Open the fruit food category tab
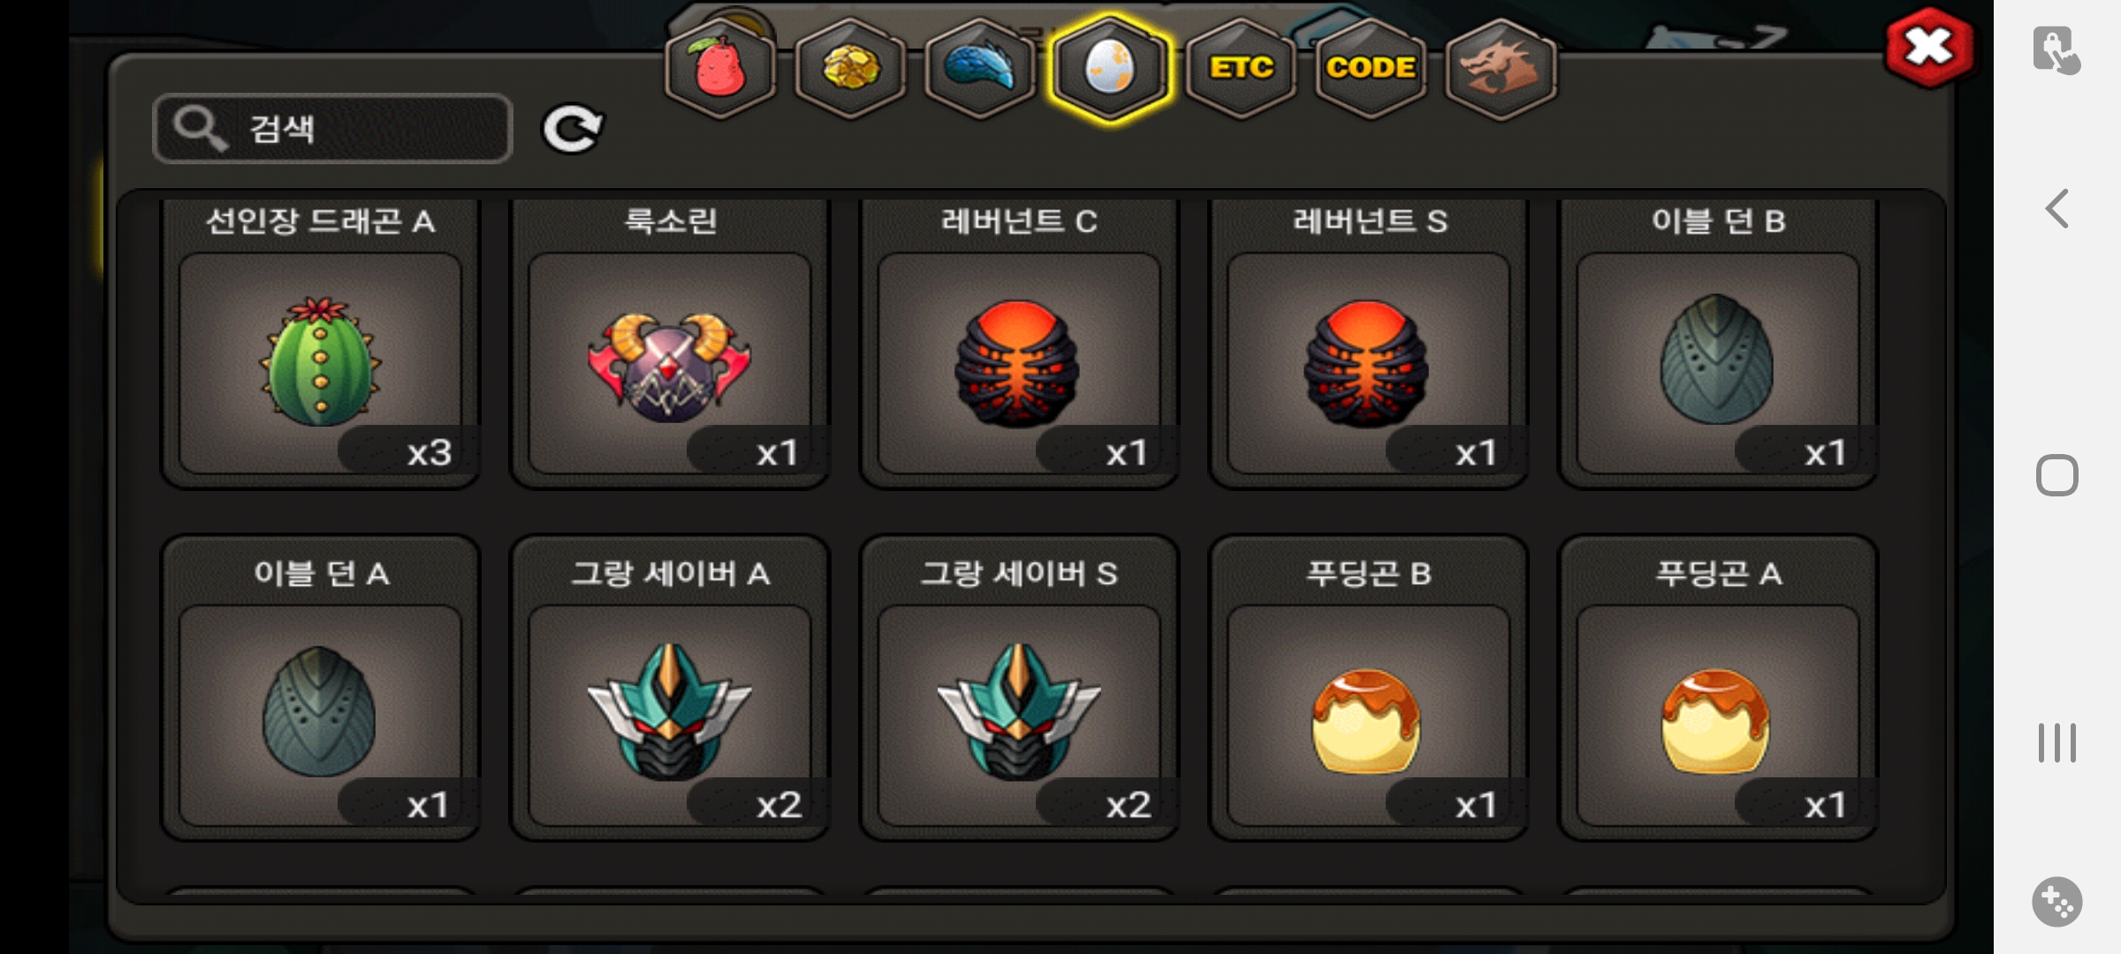2121x954 pixels. coord(720,68)
